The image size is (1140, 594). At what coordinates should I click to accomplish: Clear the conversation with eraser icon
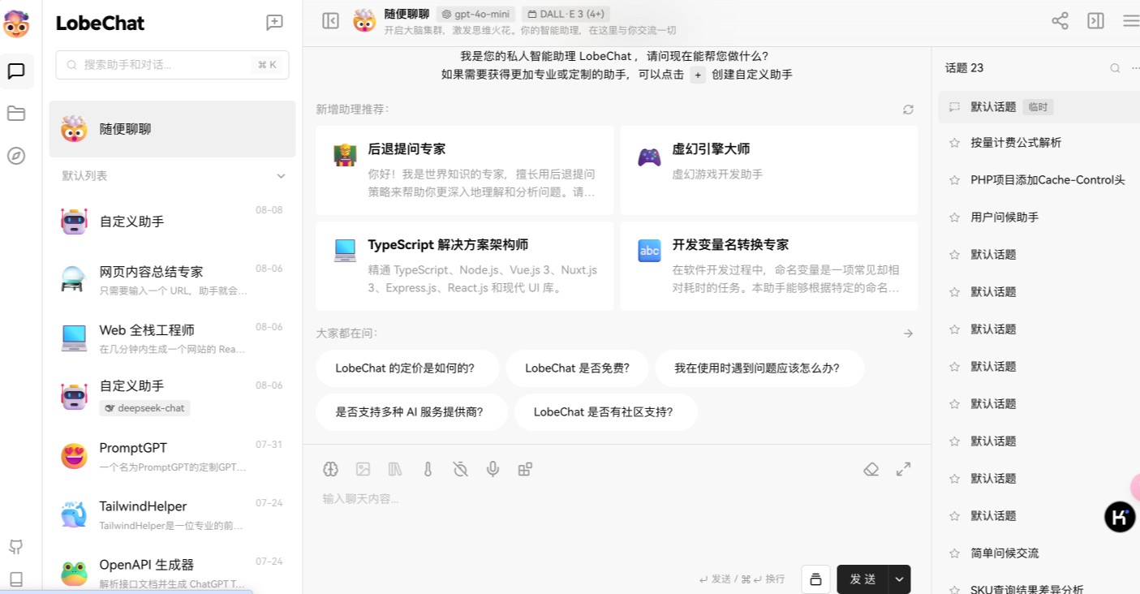(871, 469)
